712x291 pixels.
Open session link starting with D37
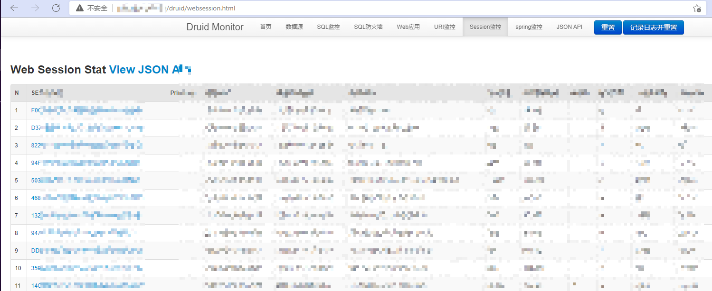pyautogui.click(x=87, y=128)
